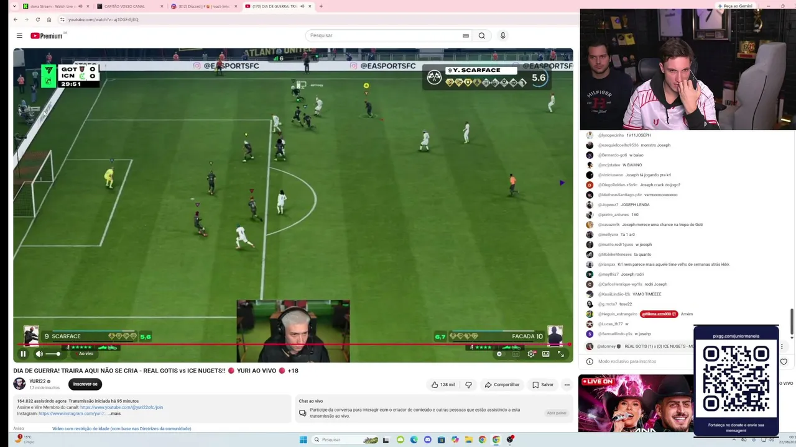Open the Compartilhar share dialog
The height and width of the screenshot is (447, 796).
[x=502, y=385]
